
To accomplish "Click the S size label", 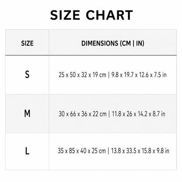I will 27,74.
